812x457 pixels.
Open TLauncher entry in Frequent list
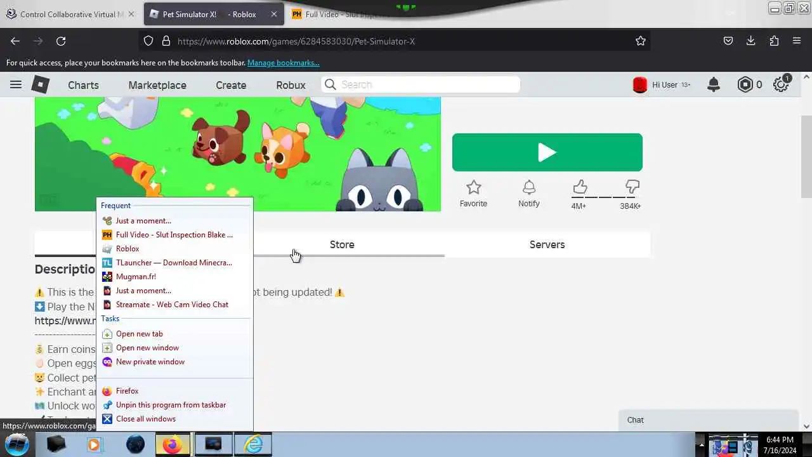point(174,263)
